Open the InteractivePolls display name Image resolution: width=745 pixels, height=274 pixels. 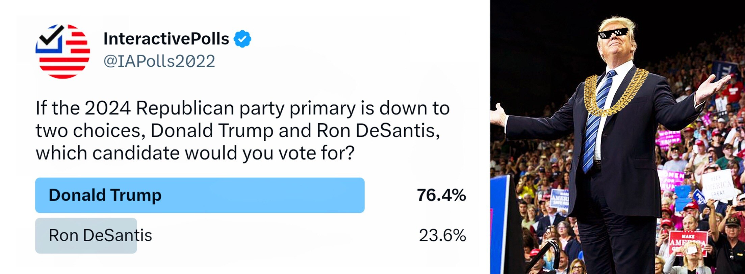[166, 39]
